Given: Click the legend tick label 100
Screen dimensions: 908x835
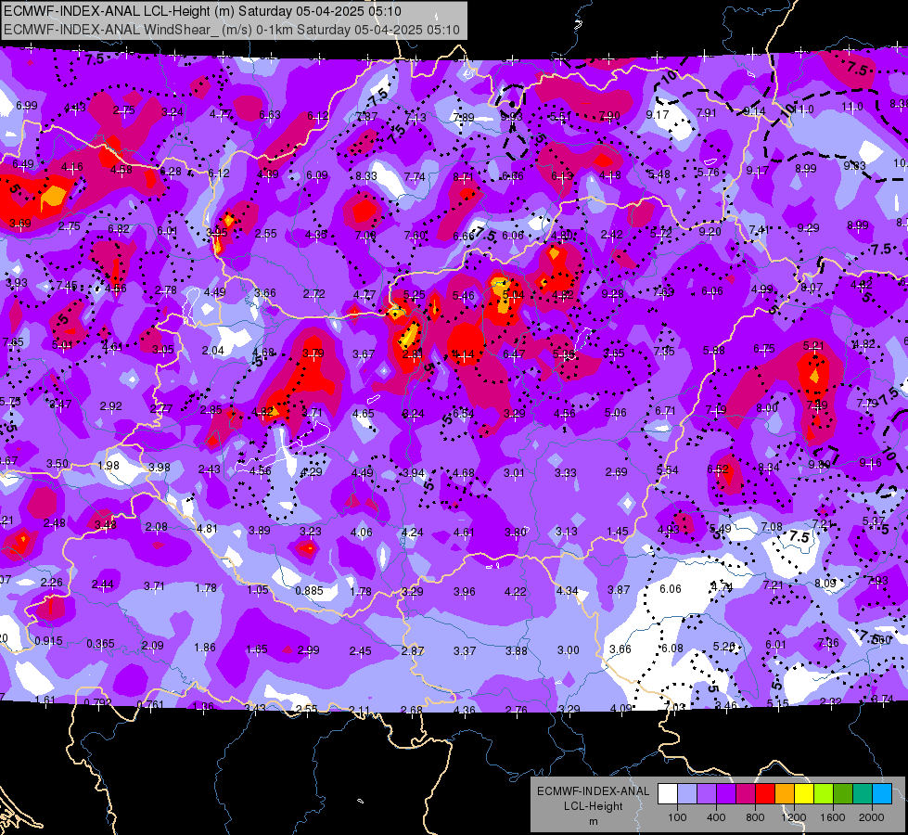Looking at the screenshot, I should point(677,817).
